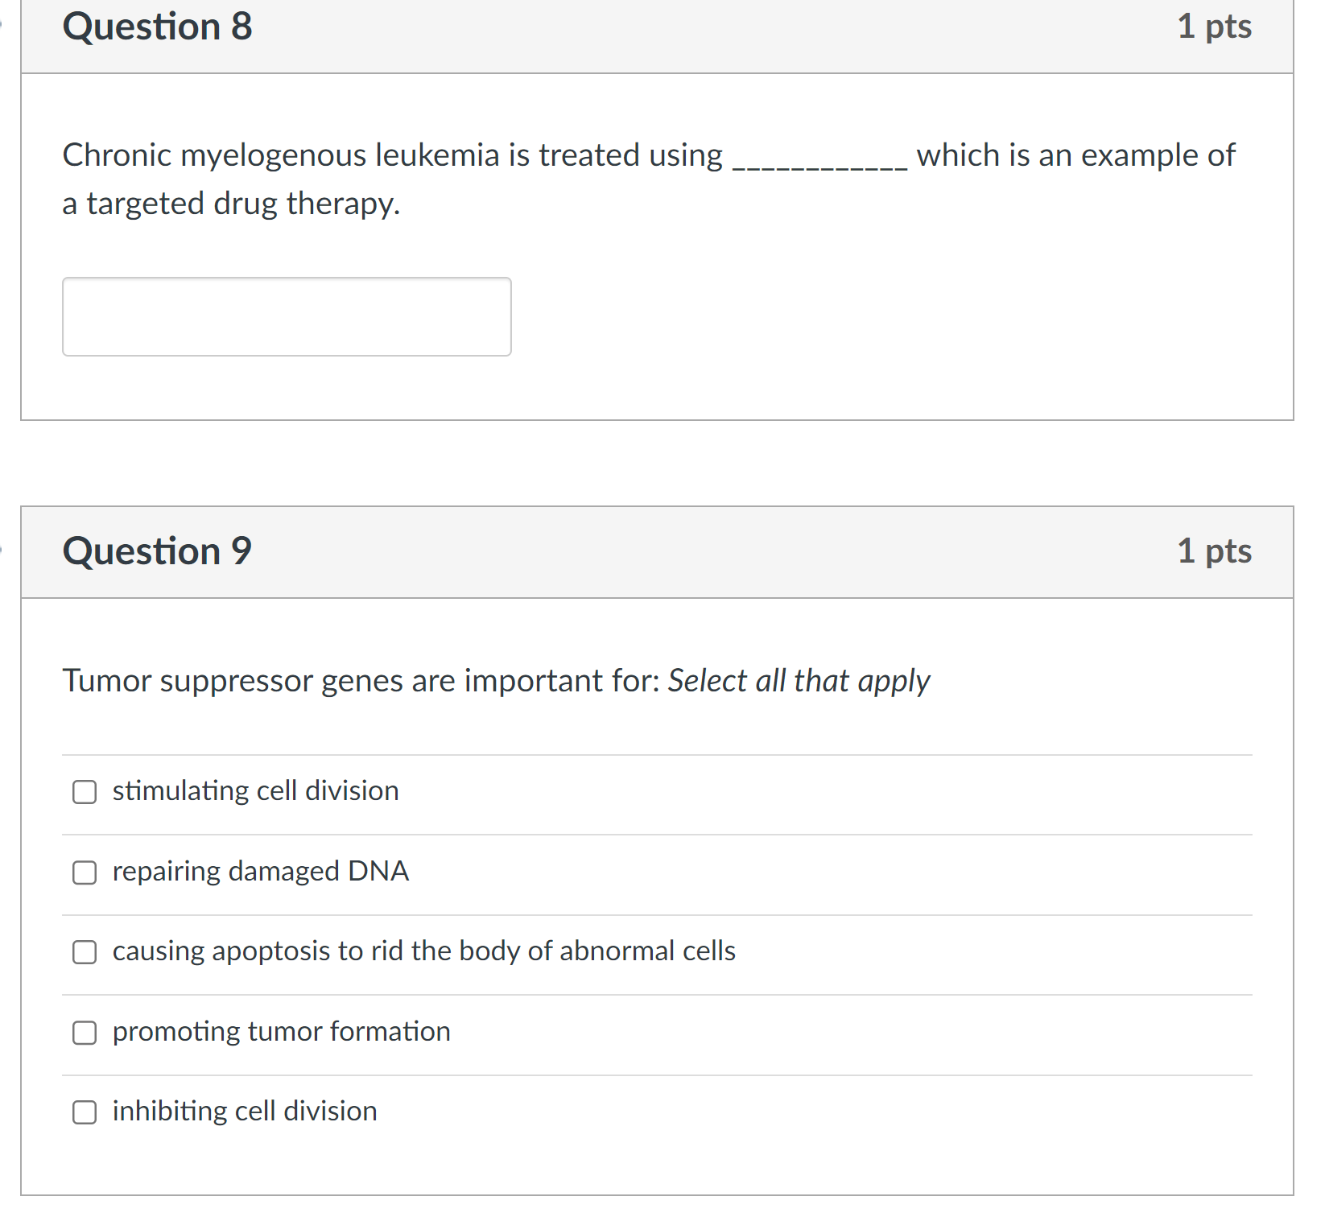
Task: Click the answer text box for Question 8
Action: tap(286, 316)
